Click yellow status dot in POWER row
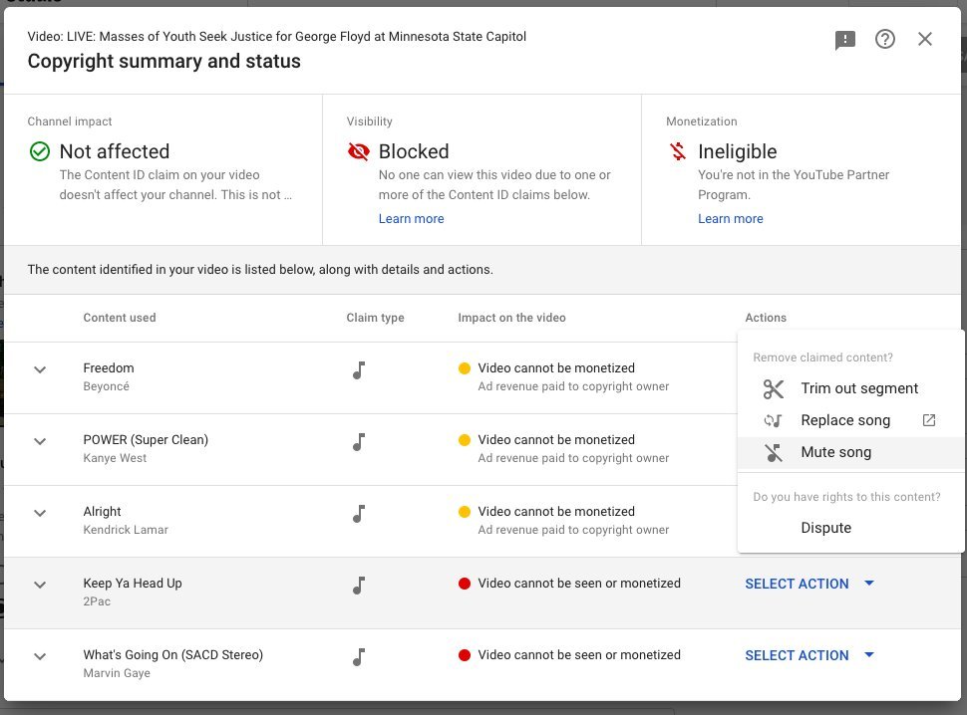Image resolution: width=967 pixels, height=715 pixels. pyautogui.click(x=465, y=440)
